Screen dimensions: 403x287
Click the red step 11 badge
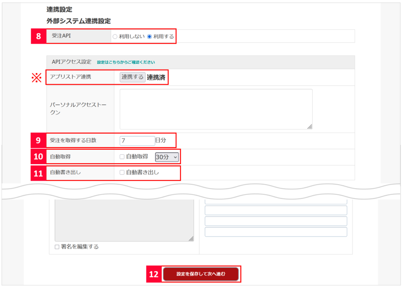point(39,173)
